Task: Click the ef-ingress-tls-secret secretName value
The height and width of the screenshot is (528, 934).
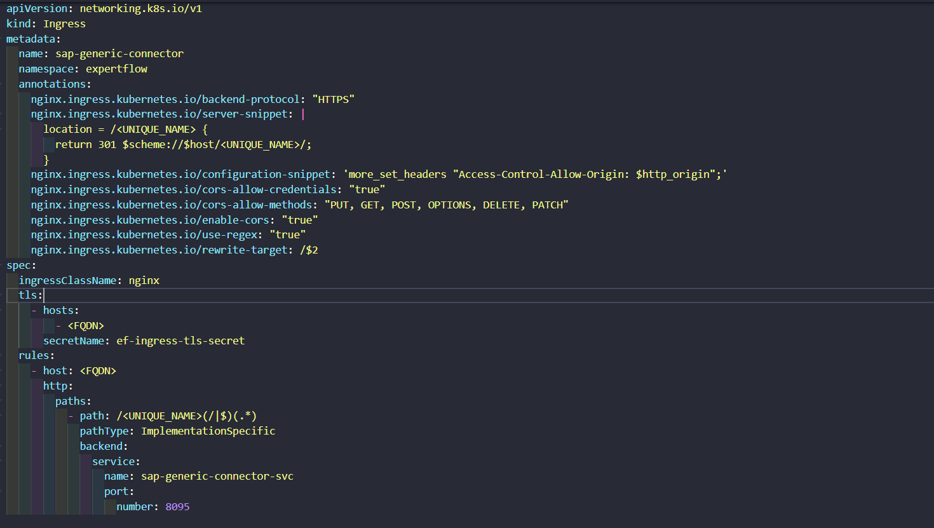Action: (180, 341)
